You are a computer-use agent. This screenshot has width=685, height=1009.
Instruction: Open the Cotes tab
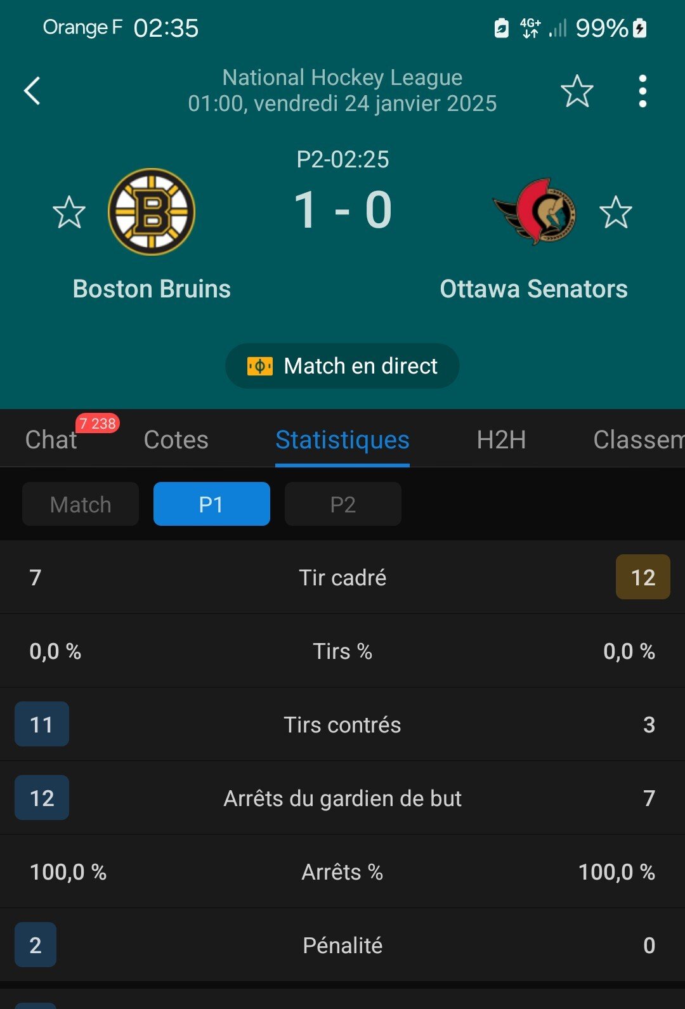pos(176,439)
